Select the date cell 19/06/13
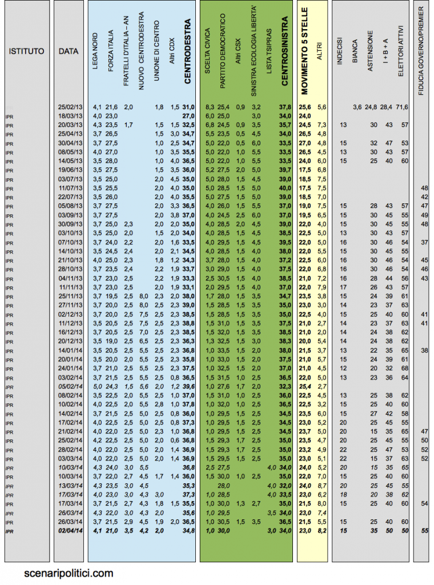This screenshot has height=585, width=434. [x=70, y=170]
